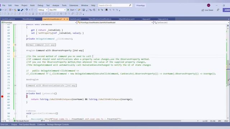
Task: Click the comment selection icon in toolbar
Action: [x=99, y=10]
